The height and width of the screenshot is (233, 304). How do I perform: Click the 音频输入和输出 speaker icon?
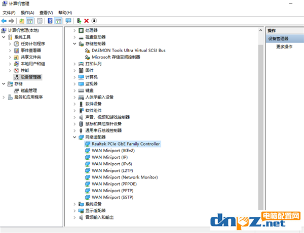[81, 217]
